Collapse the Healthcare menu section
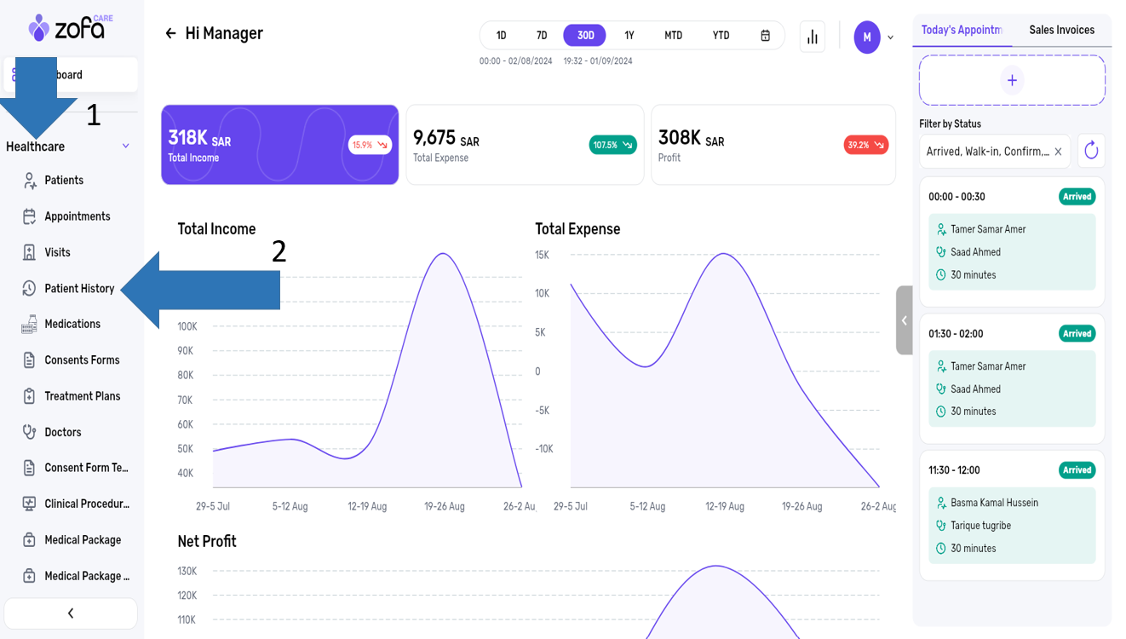 125,147
